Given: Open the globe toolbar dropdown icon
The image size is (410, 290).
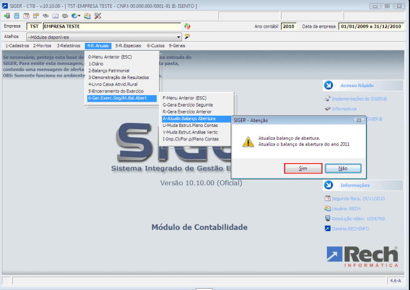Looking at the screenshot, I should click(x=76, y=16).
